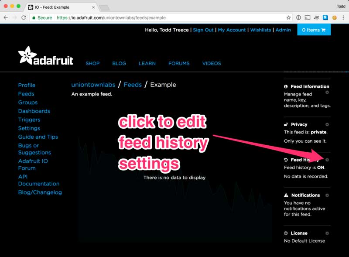
Task: Switch to the FORUMS menu item
Action: click(179, 63)
